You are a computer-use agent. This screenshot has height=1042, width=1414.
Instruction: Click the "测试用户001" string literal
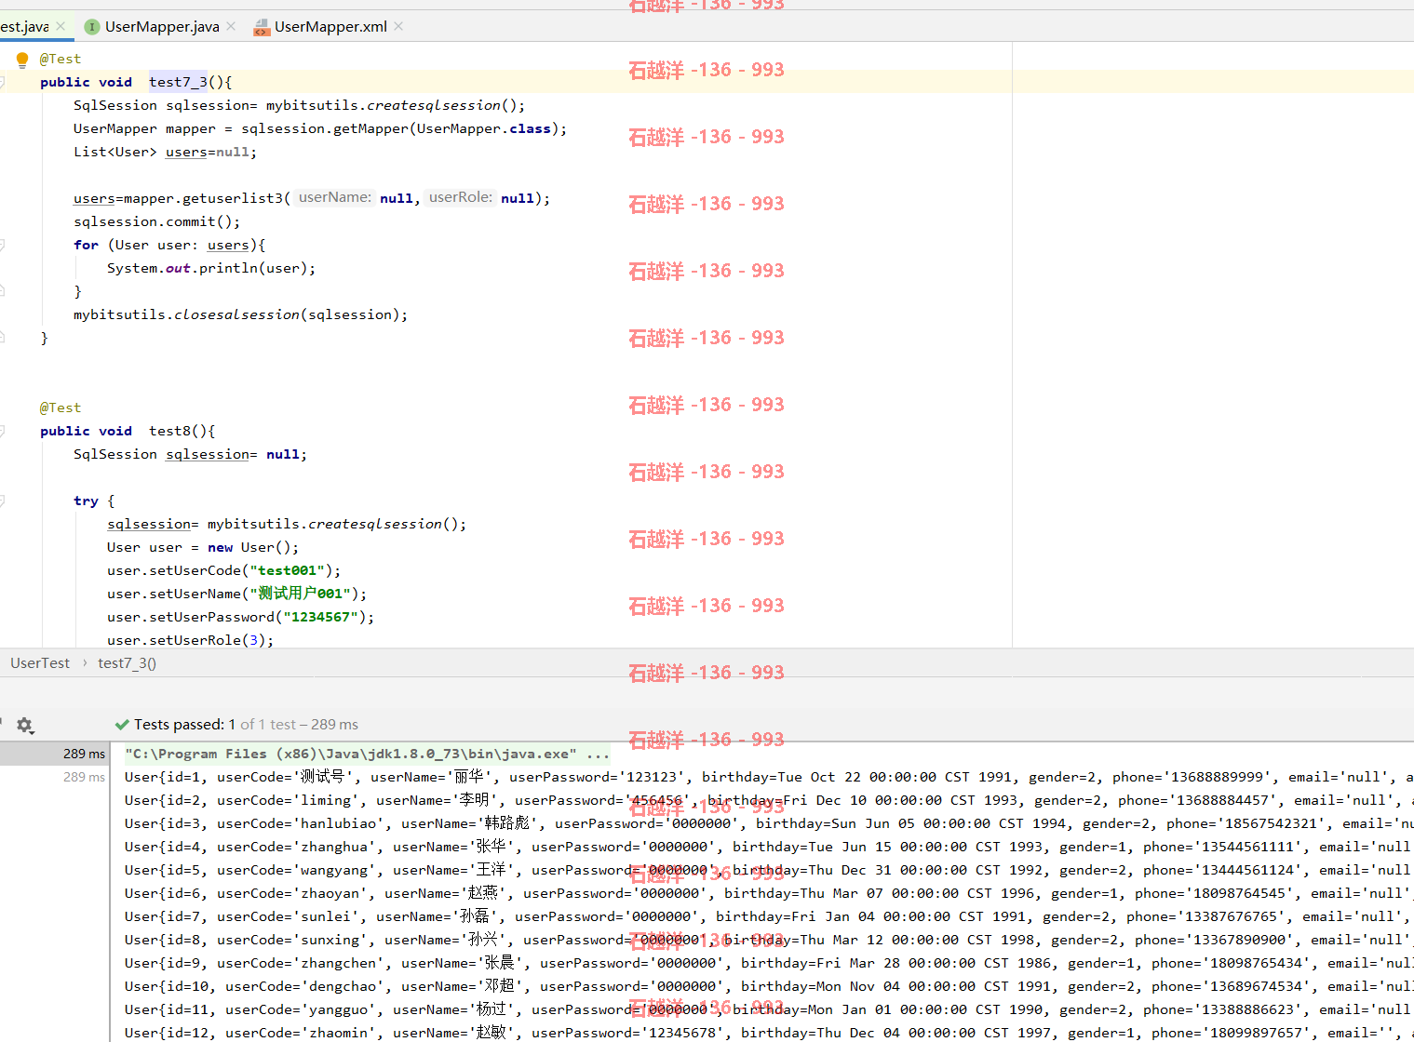click(x=300, y=594)
